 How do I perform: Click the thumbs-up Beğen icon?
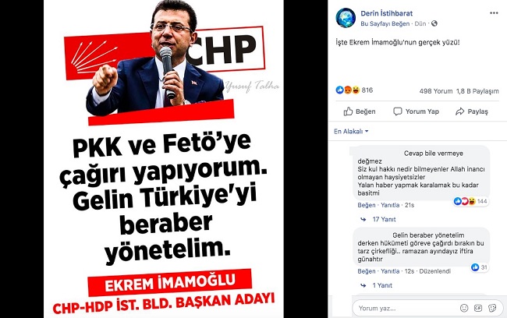348,111
